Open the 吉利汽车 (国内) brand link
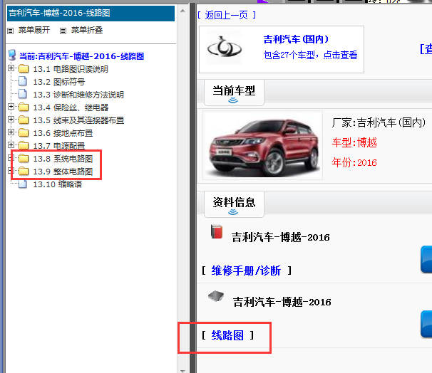The width and height of the screenshot is (432, 373). click(296, 39)
